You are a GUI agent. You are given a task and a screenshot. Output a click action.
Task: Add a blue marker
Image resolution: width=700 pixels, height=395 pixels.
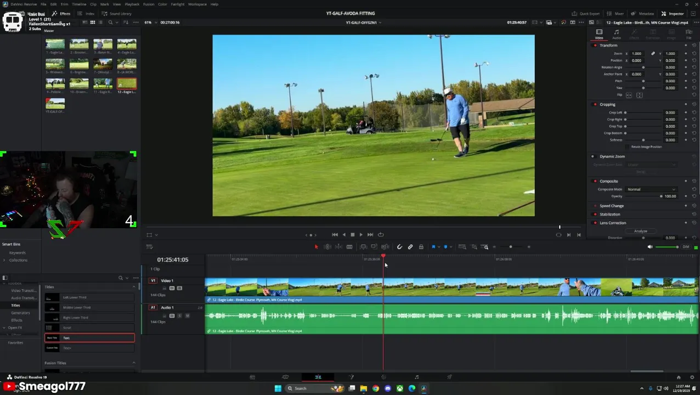445,247
